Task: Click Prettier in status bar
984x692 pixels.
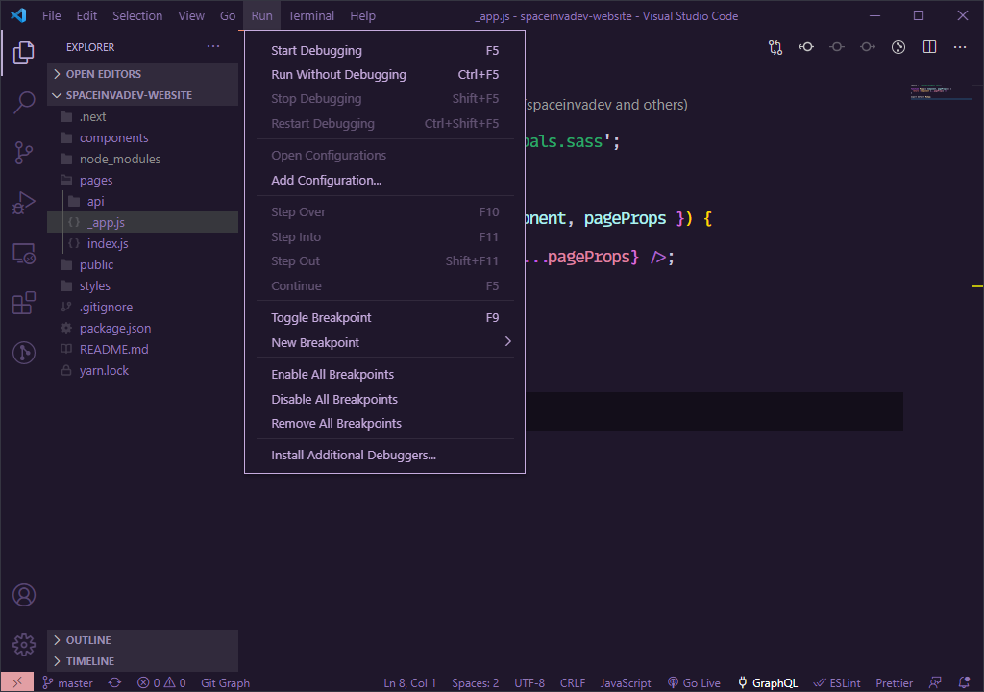Action: (895, 682)
